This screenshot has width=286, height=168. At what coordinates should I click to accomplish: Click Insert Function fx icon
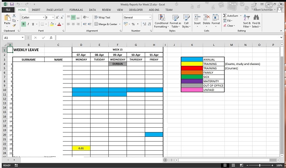51,38
